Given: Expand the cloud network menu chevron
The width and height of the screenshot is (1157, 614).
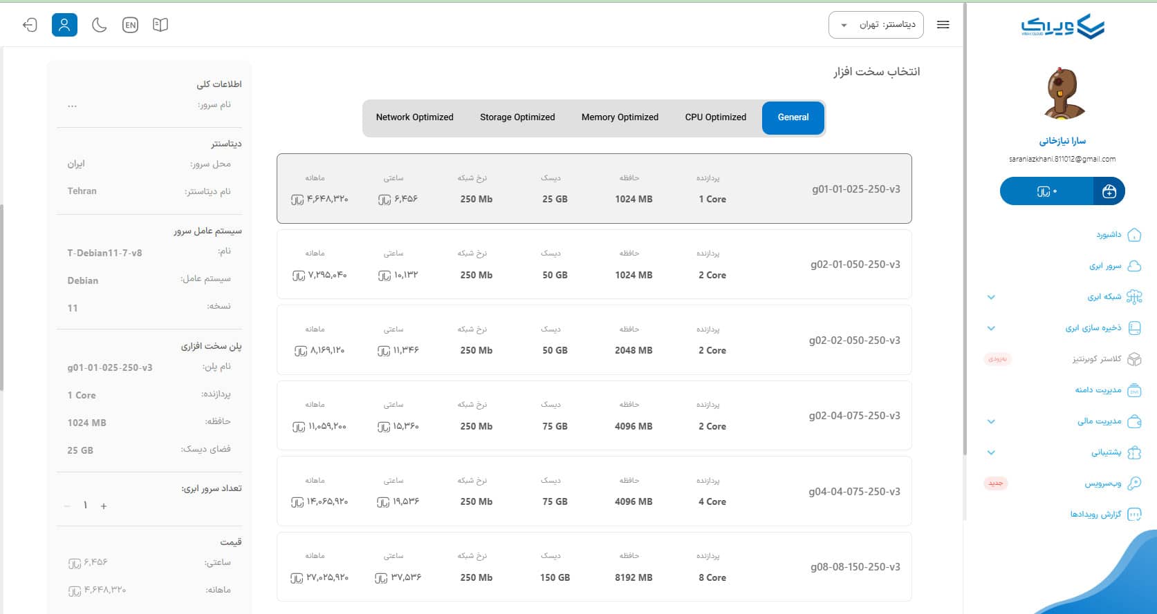Looking at the screenshot, I should point(991,297).
